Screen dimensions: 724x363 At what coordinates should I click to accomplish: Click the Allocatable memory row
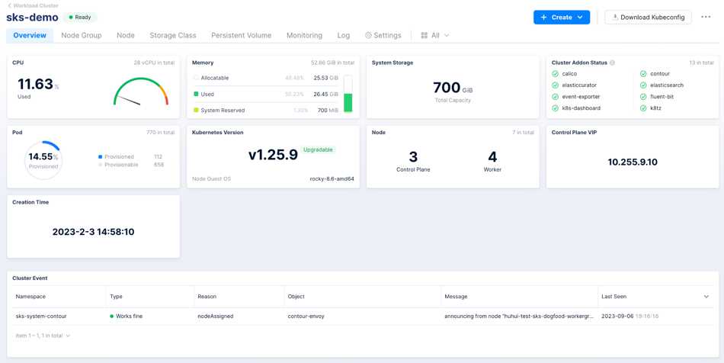[266, 78]
